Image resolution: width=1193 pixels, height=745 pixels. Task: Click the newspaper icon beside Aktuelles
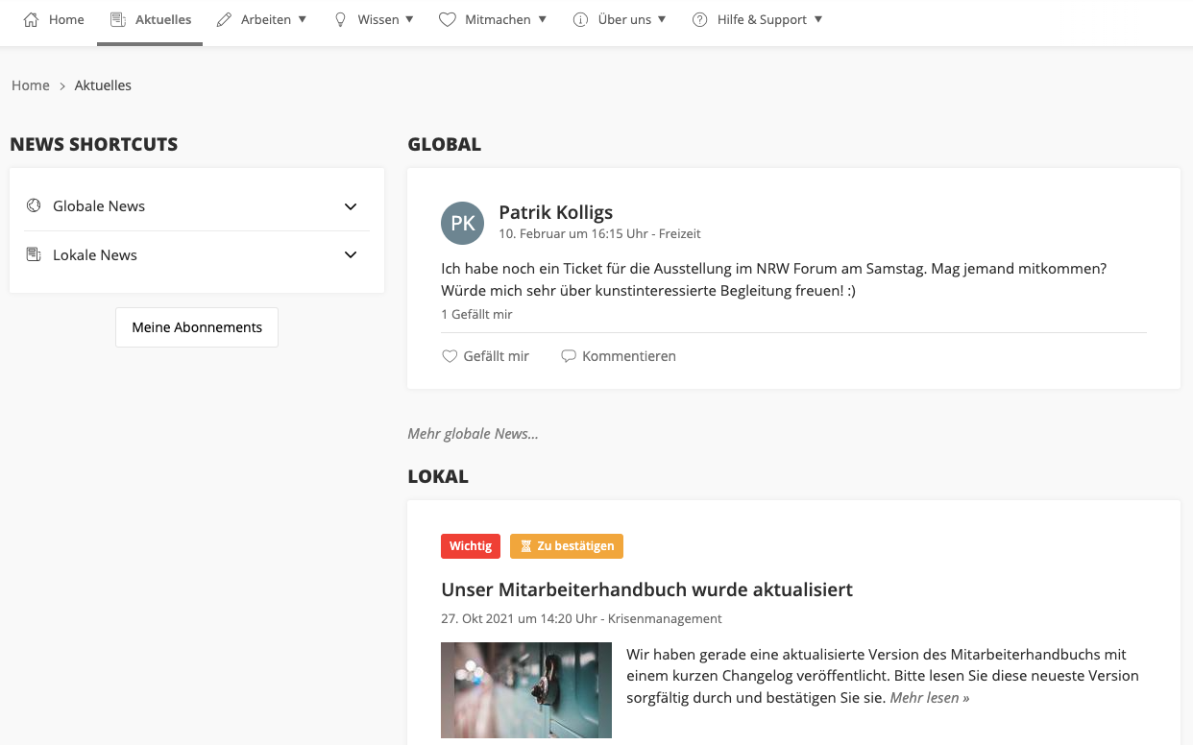tap(118, 19)
